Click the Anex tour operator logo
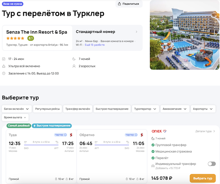This screenshot has width=220, height=184. click(157, 131)
